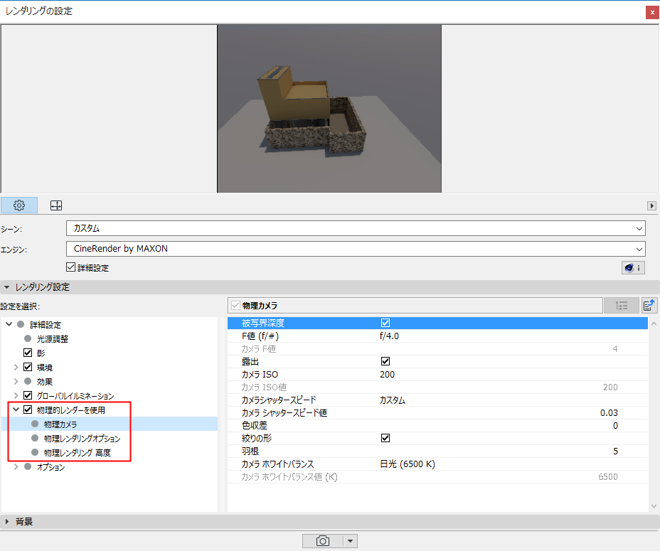This screenshot has width=660, height=551.
Task: Click the settings list scroll-up arrow
Action: [654, 323]
